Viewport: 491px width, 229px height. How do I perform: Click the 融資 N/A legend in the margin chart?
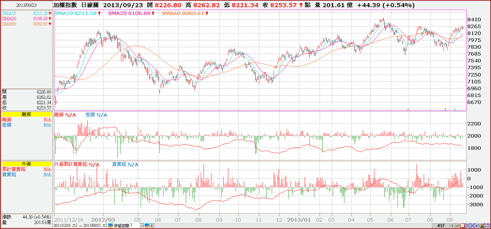click(x=65, y=115)
